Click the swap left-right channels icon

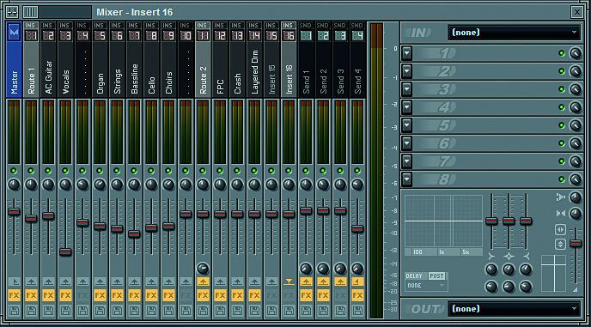(560, 229)
